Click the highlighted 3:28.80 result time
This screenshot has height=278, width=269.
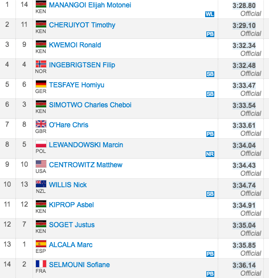click(x=244, y=6)
